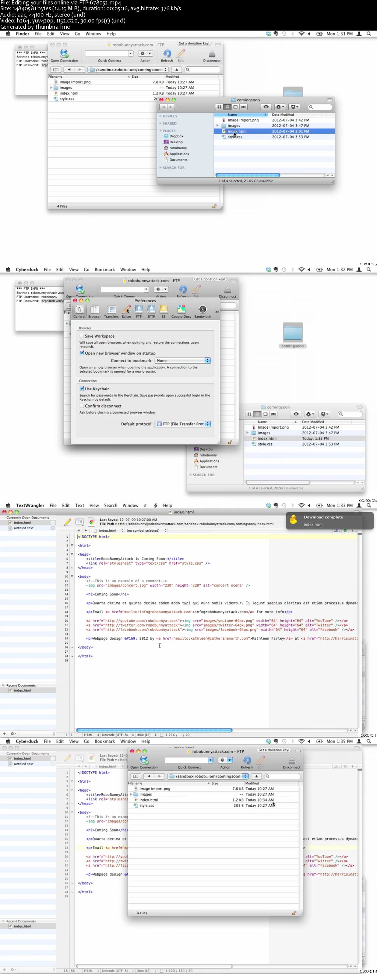Open the Go menu in the 1:31 PM Finder menu bar
This screenshot has width=377, height=974.
[77, 34]
